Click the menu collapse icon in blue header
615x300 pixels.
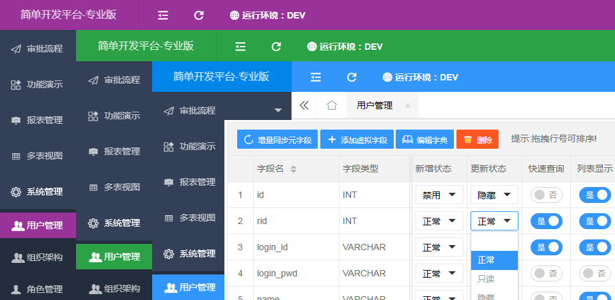(316, 77)
